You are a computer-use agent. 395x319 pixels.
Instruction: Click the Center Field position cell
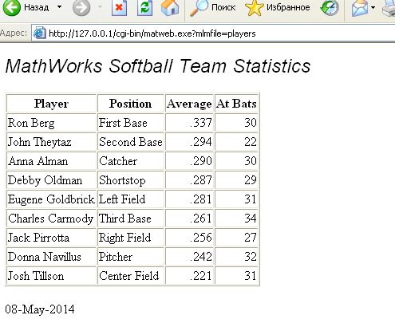pos(131,276)
